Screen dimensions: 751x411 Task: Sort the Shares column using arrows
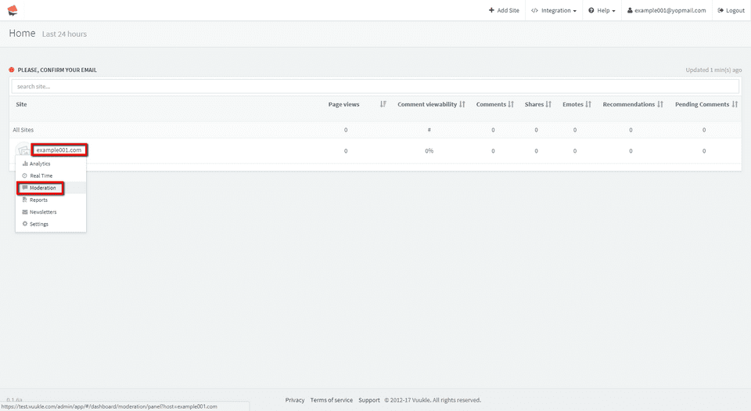[548, 104]
